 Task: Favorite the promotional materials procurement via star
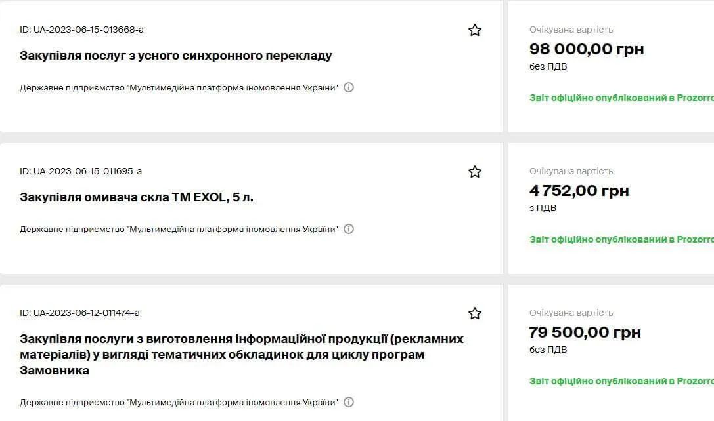point(475,313)
